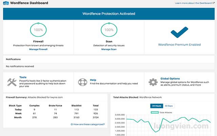Click Today's Total value 133

[x=96, y=109]
